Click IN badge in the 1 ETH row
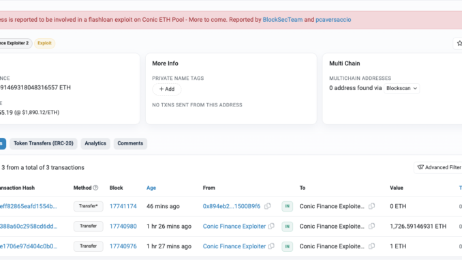The image size is (462, 260). [x=288, y=246]
